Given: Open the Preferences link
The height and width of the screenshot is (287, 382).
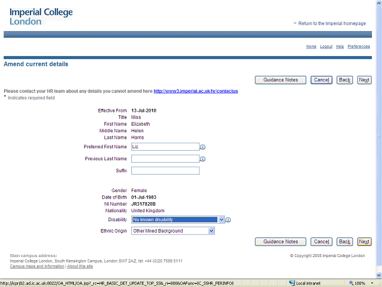Looking at the screenshot, I should pyautogui.click(x=359, y=46).
